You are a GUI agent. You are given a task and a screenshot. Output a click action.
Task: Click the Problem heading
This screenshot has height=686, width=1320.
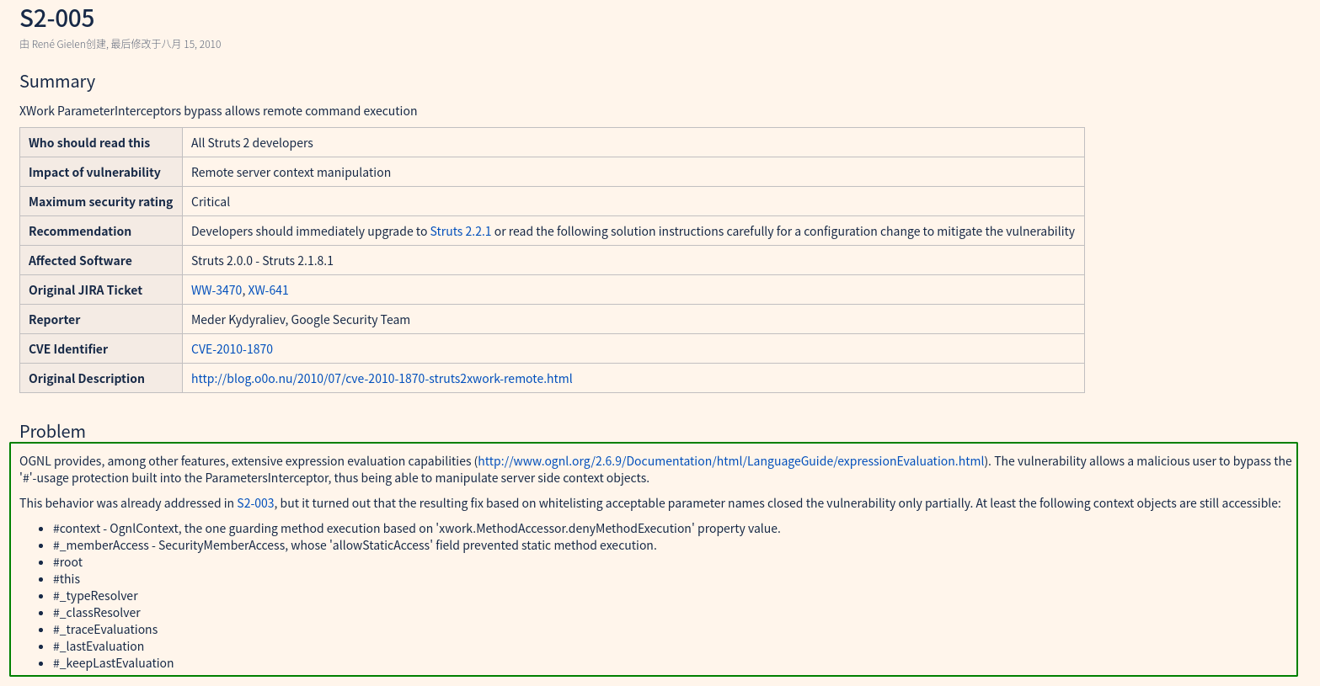(52, 432)
